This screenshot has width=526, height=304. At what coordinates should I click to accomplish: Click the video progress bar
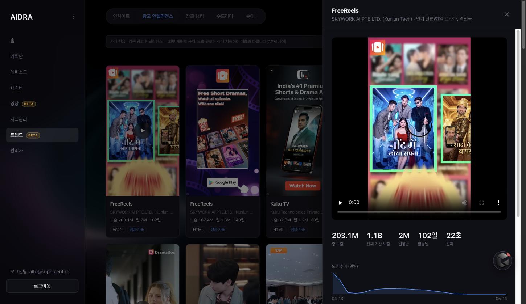point(419,212)
